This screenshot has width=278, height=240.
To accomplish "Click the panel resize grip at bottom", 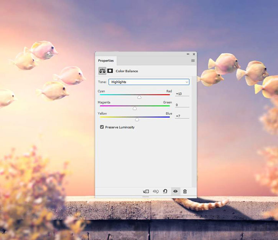I will coord(146,197).
